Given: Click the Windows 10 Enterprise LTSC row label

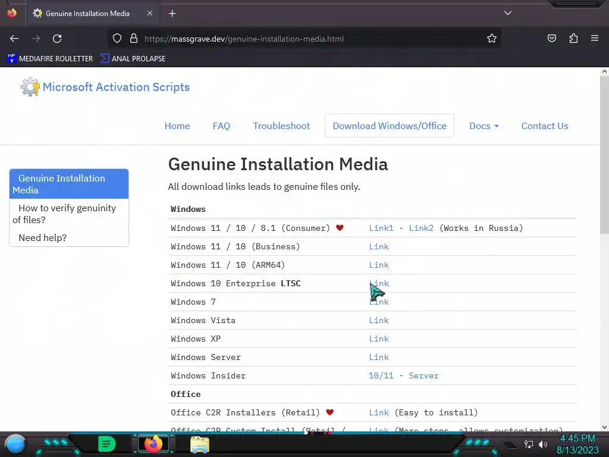Looking at the screenshot, I should (x=236, y=283).
